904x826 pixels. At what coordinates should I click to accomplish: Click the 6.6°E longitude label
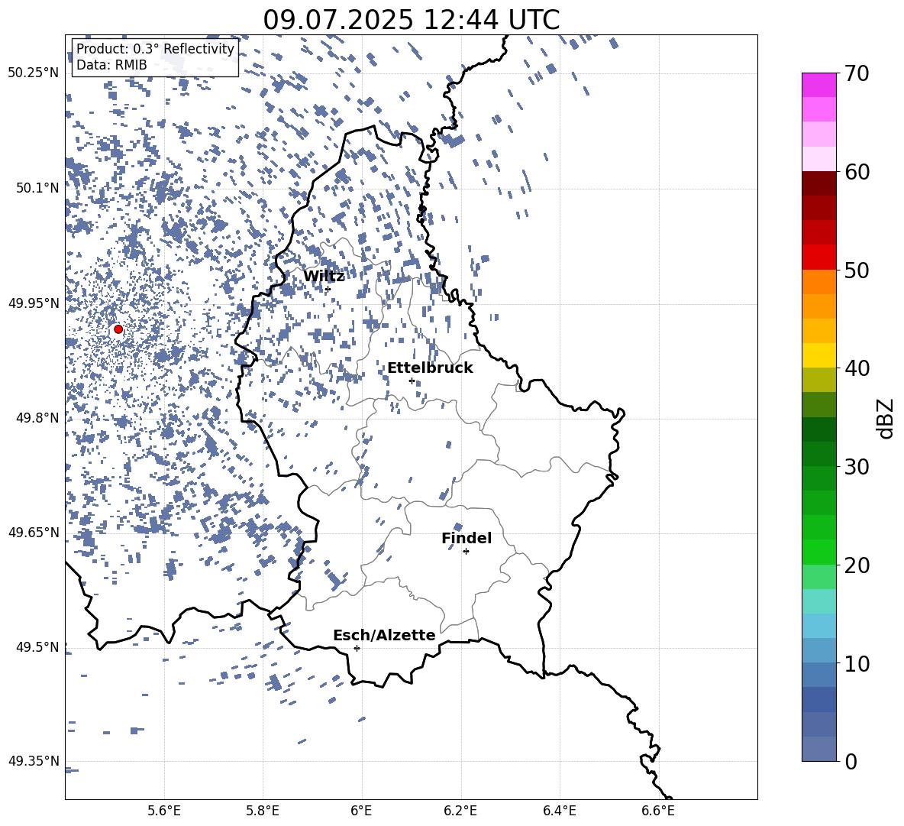[x=658, y=811]
